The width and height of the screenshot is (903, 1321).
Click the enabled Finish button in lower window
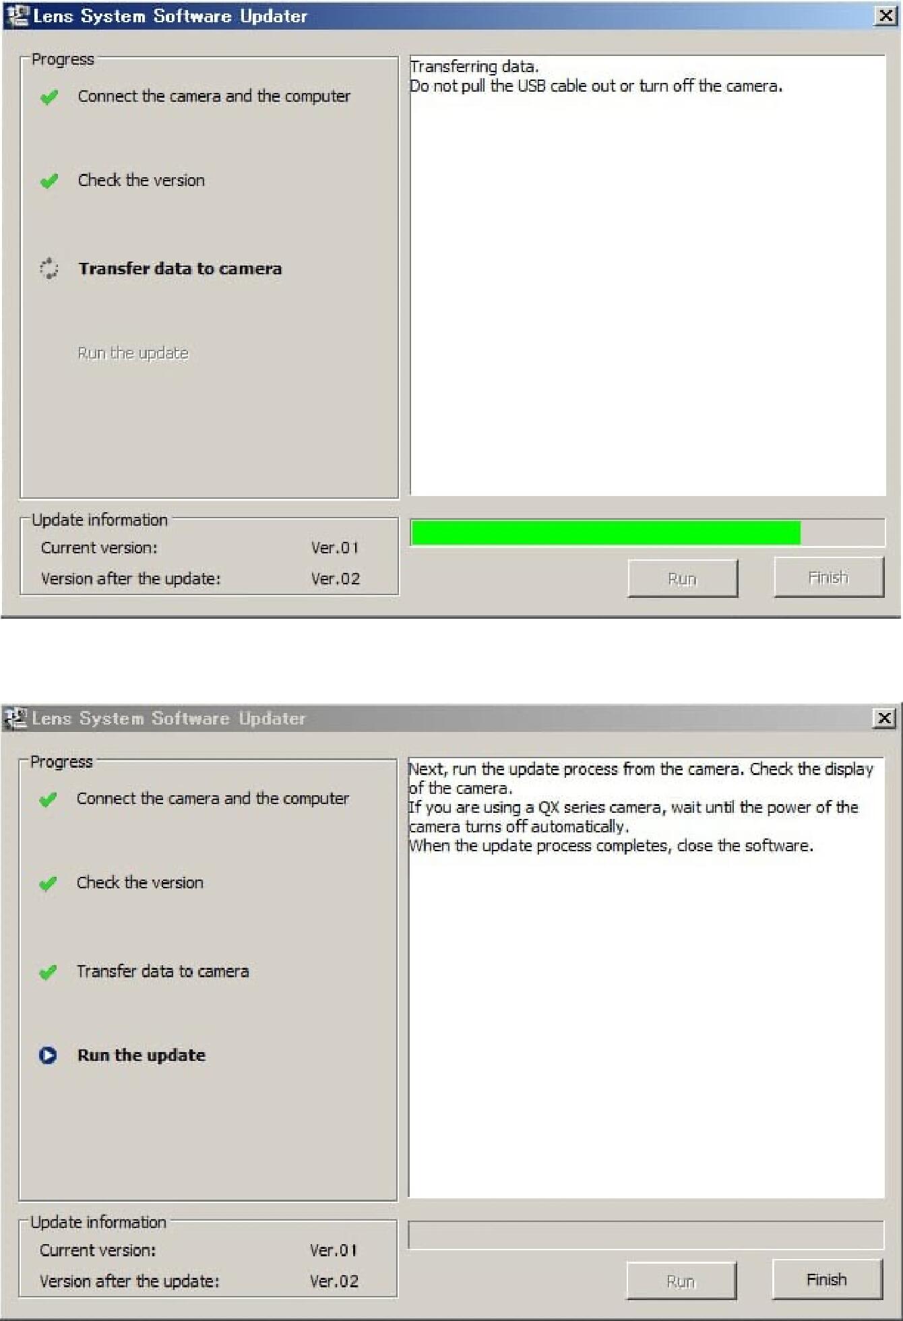[827, 1279]
